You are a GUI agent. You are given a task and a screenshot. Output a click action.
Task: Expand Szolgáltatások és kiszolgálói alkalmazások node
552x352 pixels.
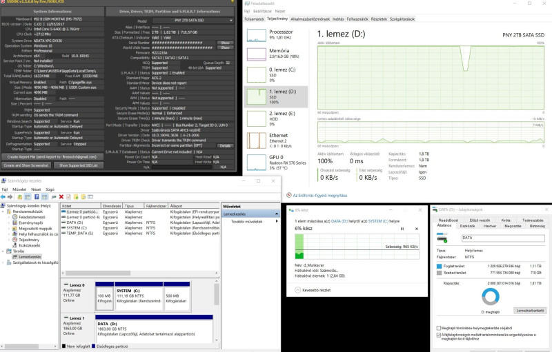tap(3, 262)
